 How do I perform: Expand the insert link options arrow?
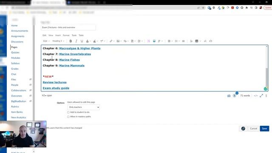(x=114, y=41)
